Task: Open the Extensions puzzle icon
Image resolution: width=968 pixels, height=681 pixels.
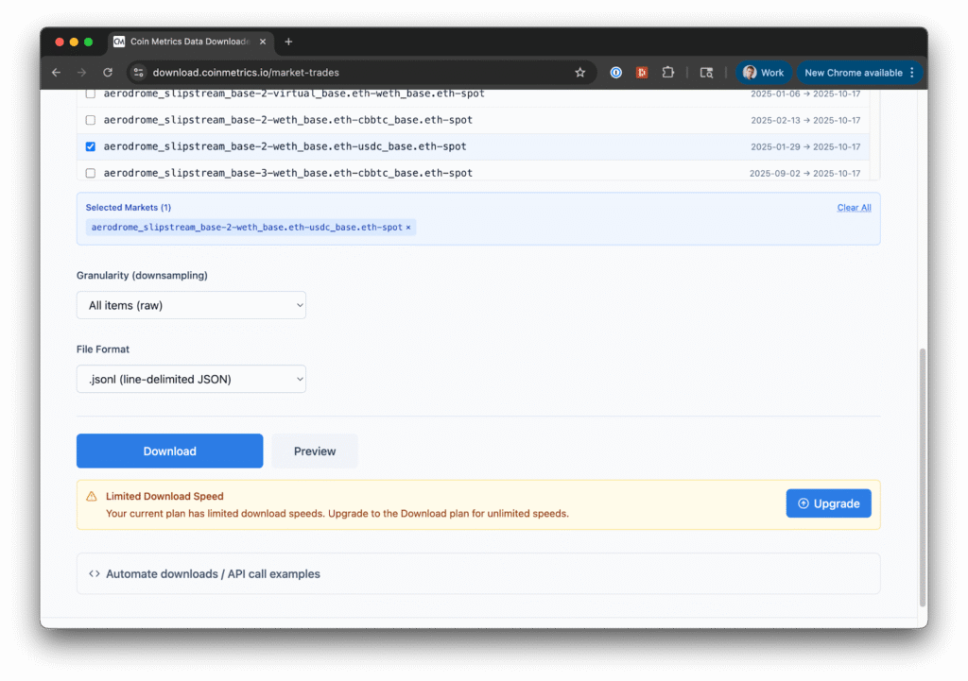Action: tap(668, 73)
